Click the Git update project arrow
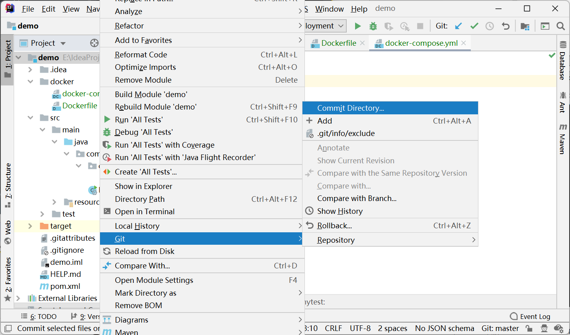Viewport: 570px width, 335px height. point(458,26)
